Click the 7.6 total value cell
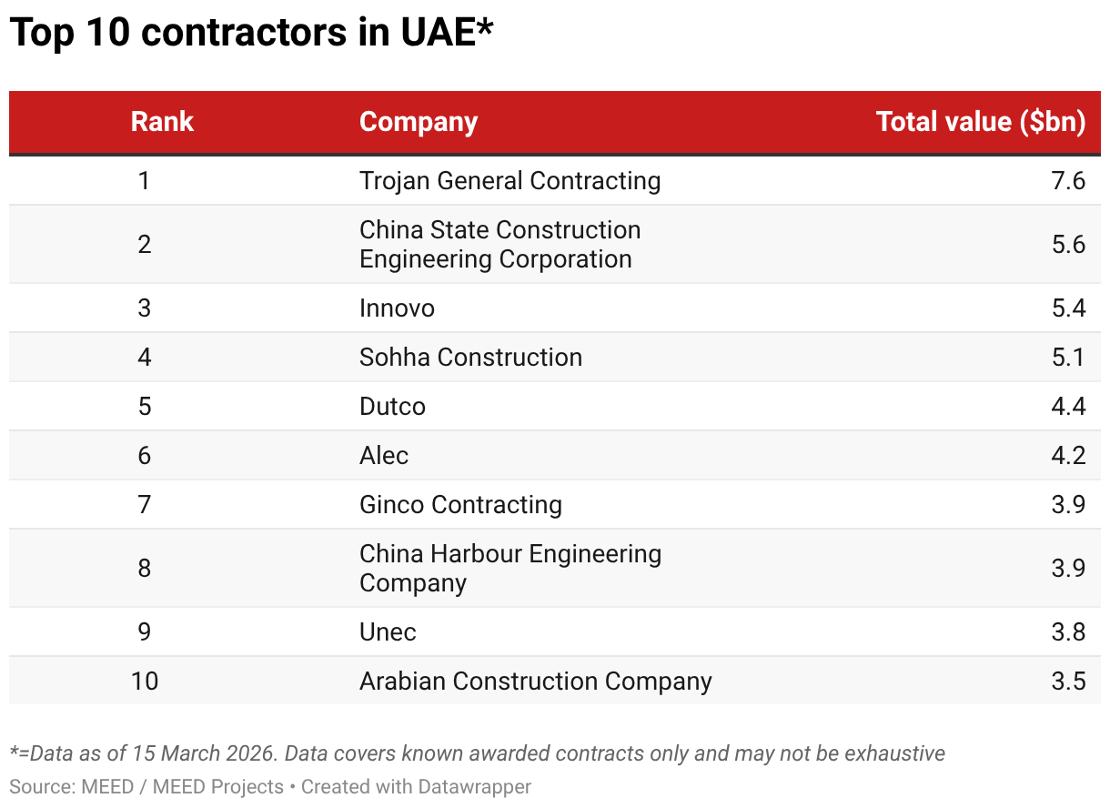The image size is (1110, 808). pyautogui.click(x=1067, y=180)
